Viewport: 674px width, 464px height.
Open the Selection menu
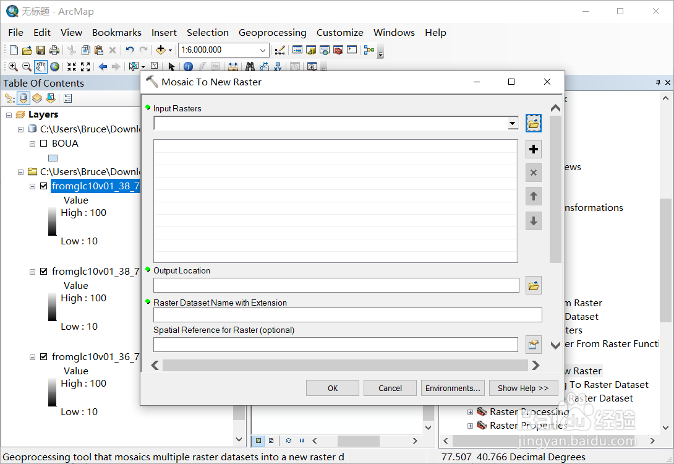tap(208, 33)
